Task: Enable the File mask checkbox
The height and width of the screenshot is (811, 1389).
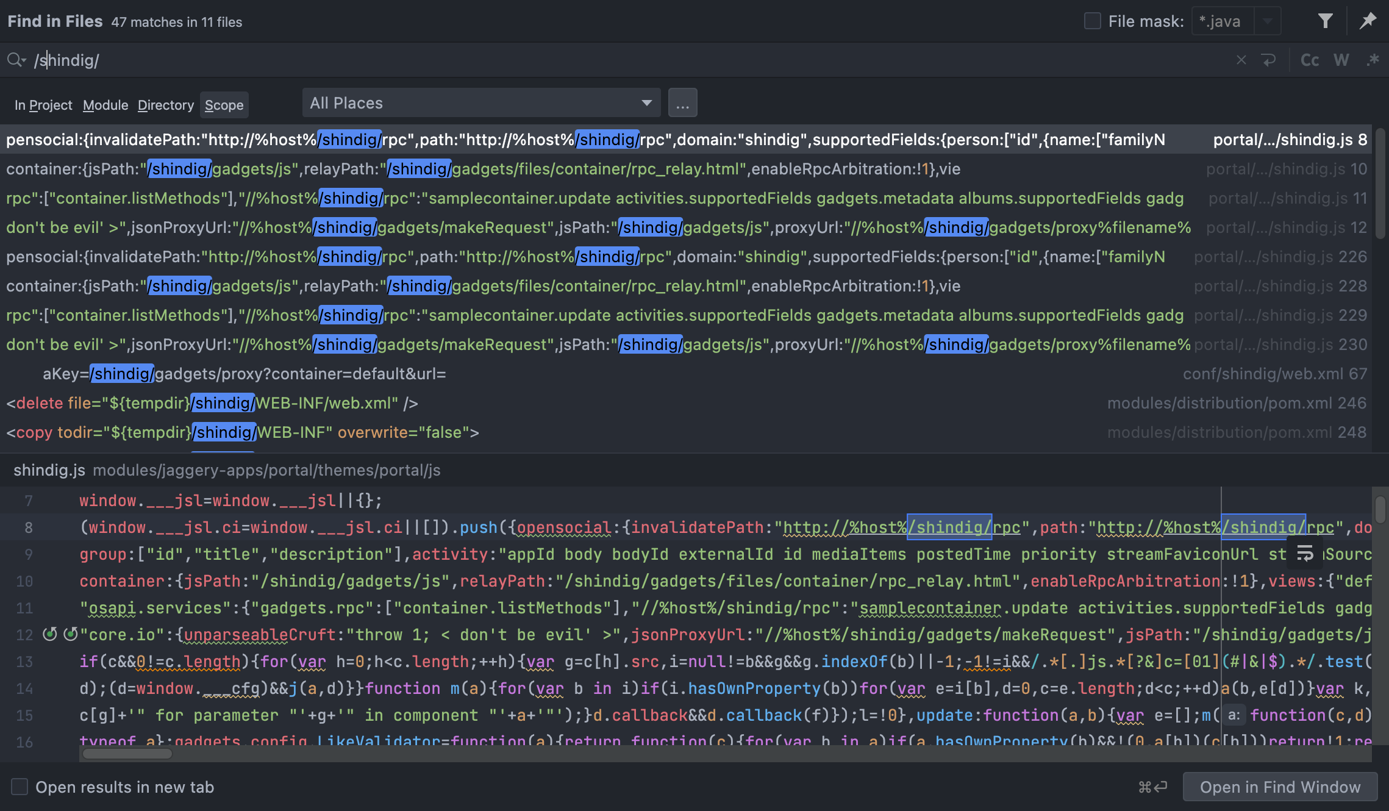Action: coord(1091,20)
